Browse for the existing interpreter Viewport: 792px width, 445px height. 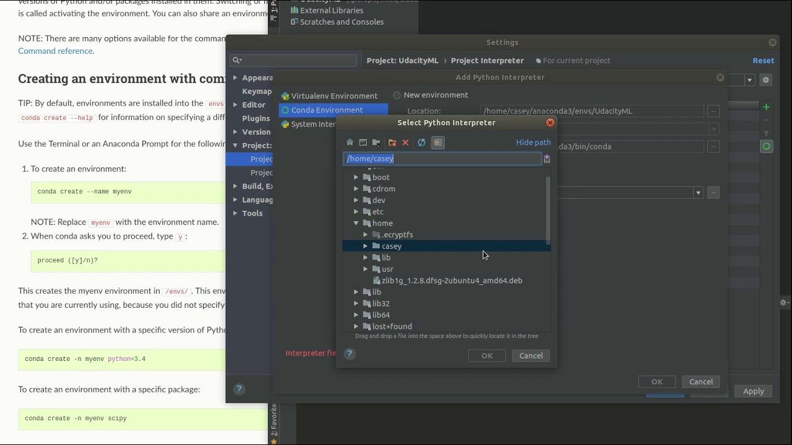[x=713, y=193]
